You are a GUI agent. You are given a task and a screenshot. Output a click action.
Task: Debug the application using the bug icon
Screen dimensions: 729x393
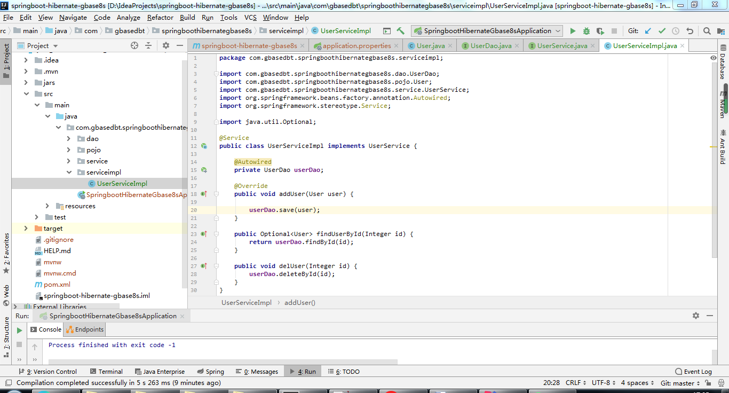[x=585, y=31]
